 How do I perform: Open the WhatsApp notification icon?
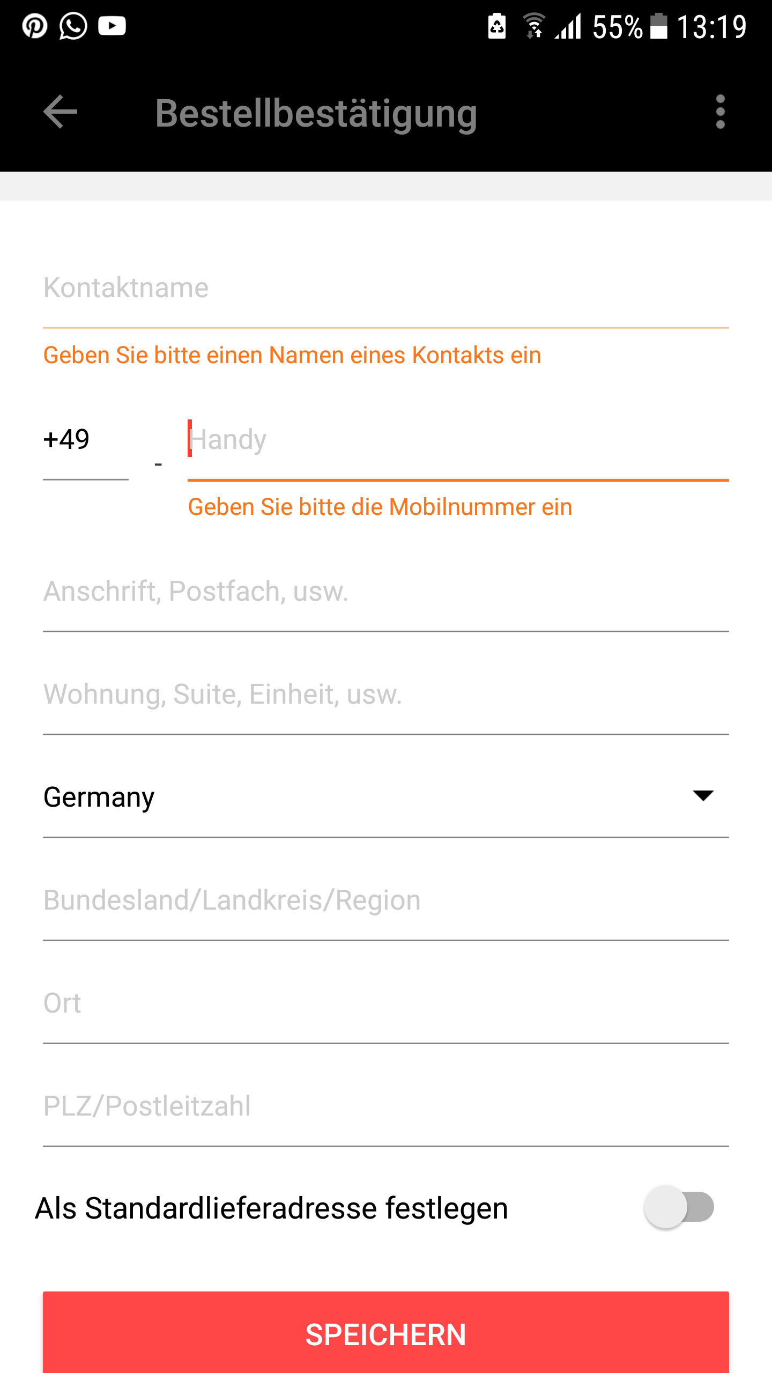(72, 26)
